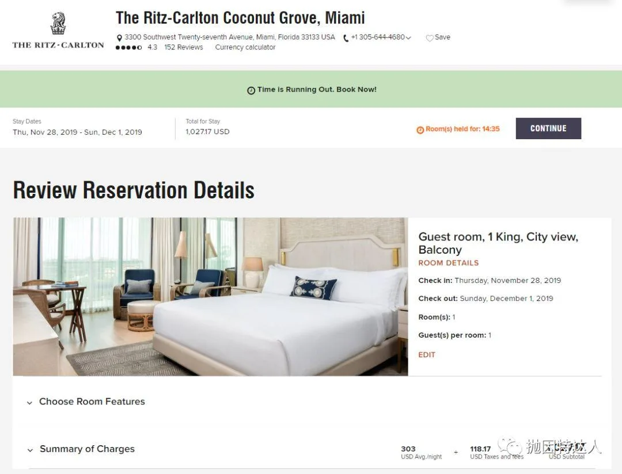Click the heart Save icon
This screenshot has width=622, height=474.
coord(430,38)
